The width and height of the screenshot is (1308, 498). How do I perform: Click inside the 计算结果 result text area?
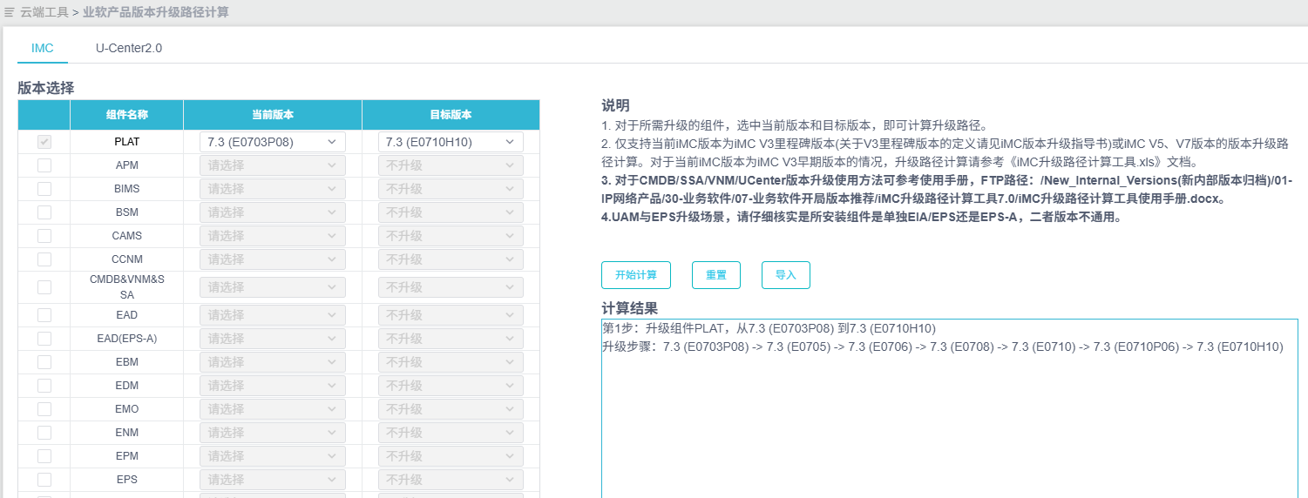(x=948, y=418)
